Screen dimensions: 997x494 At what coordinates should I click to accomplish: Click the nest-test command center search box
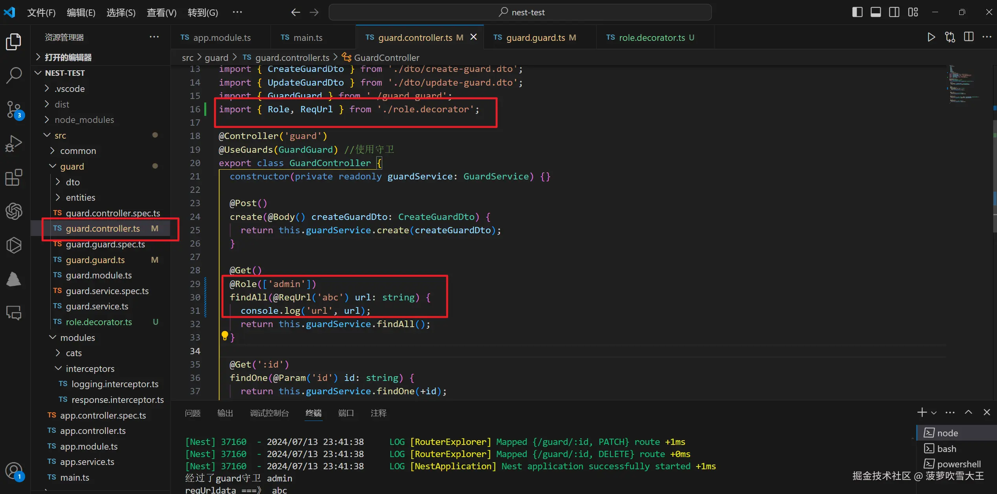[x=520, y=12]
